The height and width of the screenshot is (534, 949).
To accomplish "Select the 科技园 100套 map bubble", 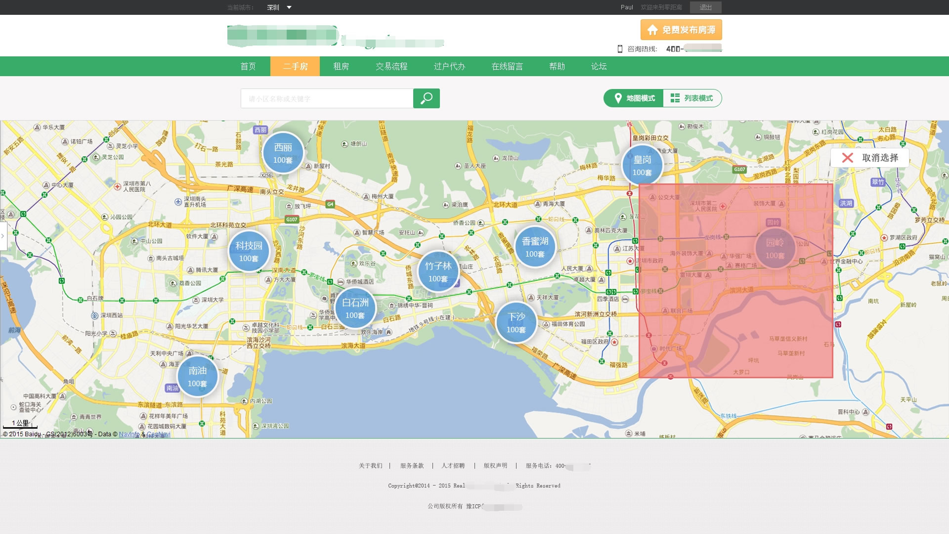I will coord(249,252).
